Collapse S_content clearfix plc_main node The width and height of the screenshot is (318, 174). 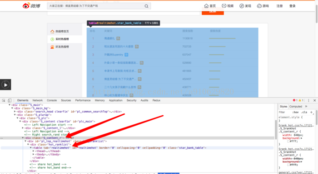click(20, 121)
